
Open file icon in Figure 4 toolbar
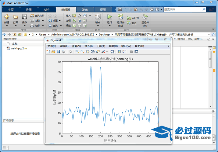53,52
